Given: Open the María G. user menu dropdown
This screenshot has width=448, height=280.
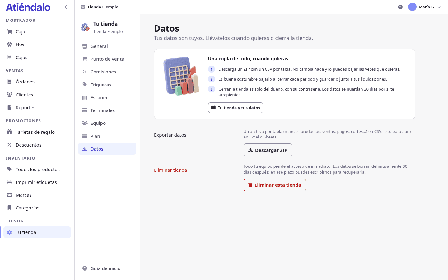Looking at the screenshot, I should (425, 7).
